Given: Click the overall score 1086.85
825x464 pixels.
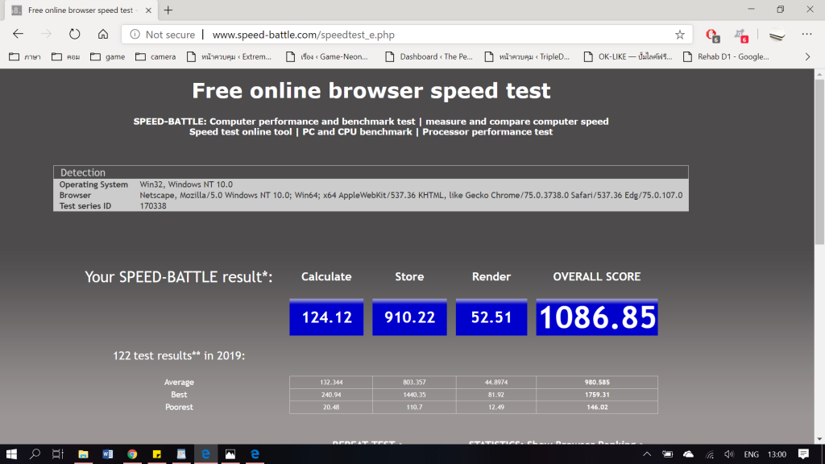Looking at the screenshot, I should click(597, 317).
